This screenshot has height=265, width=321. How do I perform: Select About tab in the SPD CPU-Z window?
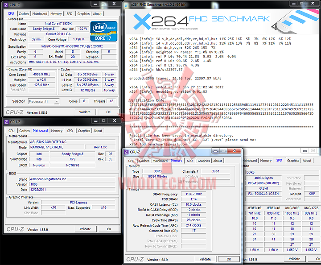click(x=307, y=161)
